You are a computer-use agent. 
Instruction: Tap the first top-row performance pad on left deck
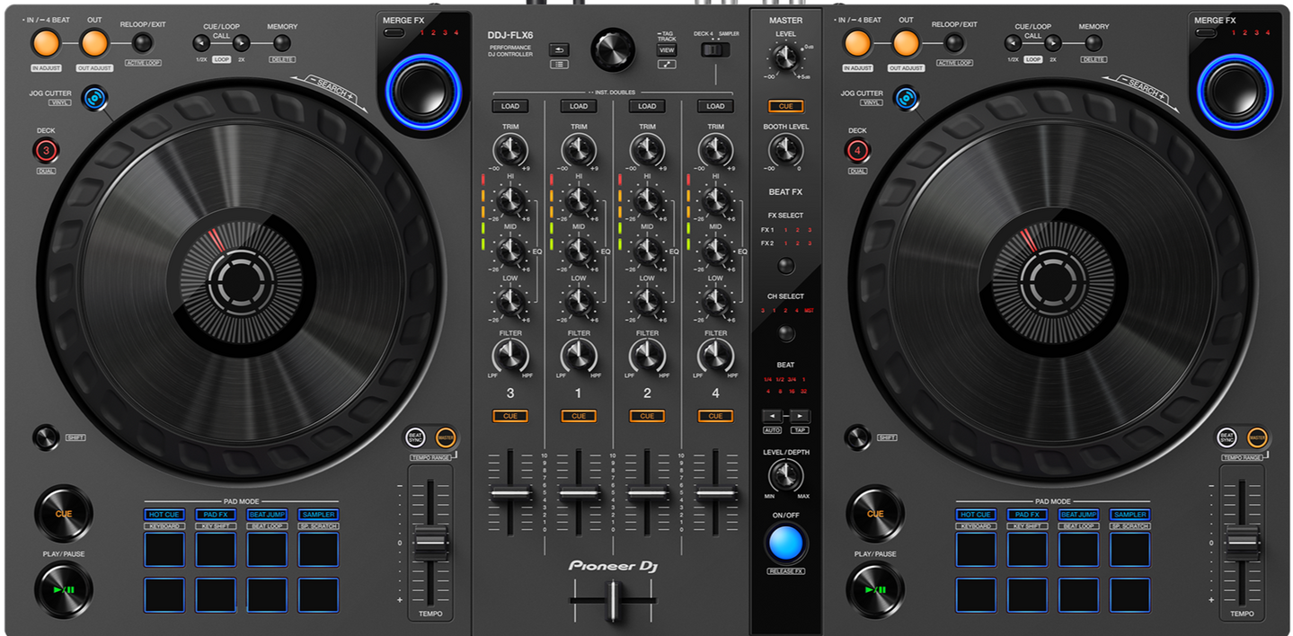[164, 549]
